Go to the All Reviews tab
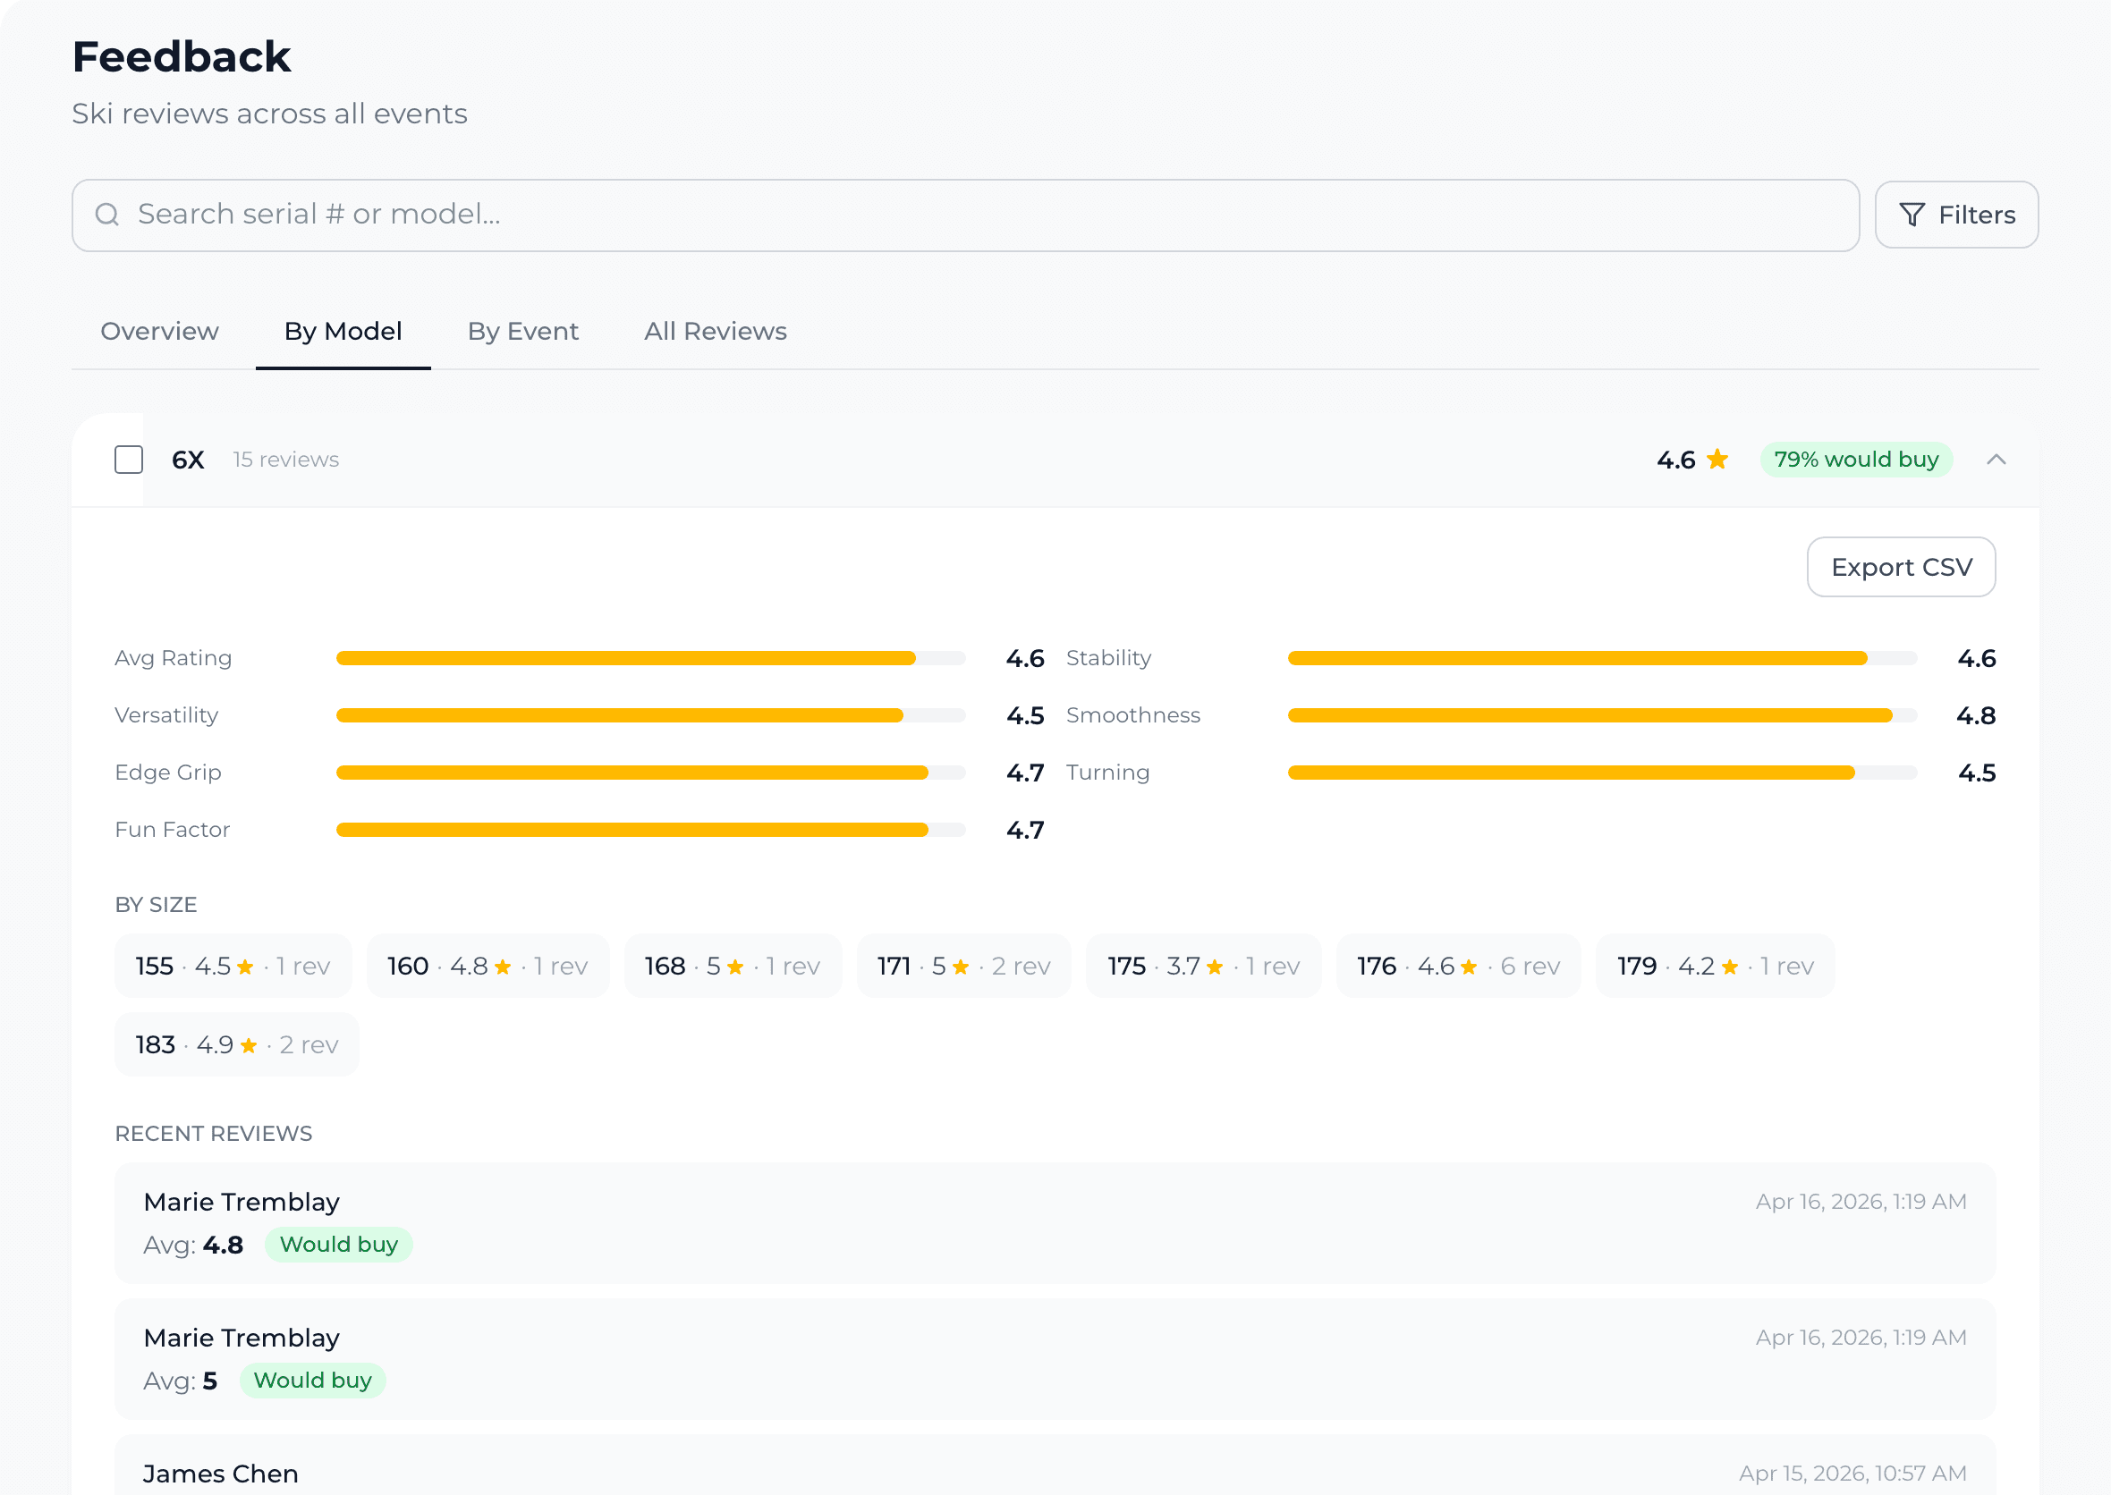 (x=716, y=332)
